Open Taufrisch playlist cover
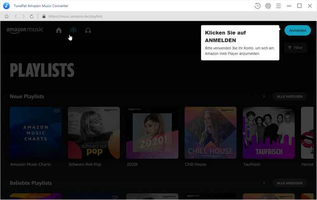317x200 pixels. click(x=269, y=133)
